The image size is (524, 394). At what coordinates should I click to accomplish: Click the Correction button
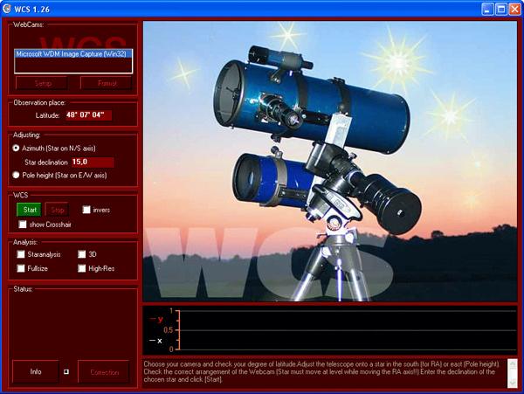(103, 371)
